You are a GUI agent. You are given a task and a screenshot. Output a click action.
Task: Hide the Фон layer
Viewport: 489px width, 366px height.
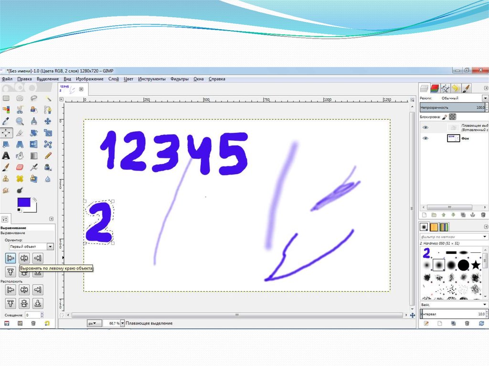pos(425,138)
